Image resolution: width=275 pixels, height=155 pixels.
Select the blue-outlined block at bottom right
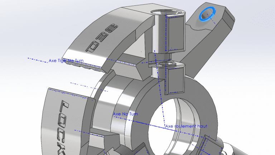pyautogui.click(x=211, y=145)
